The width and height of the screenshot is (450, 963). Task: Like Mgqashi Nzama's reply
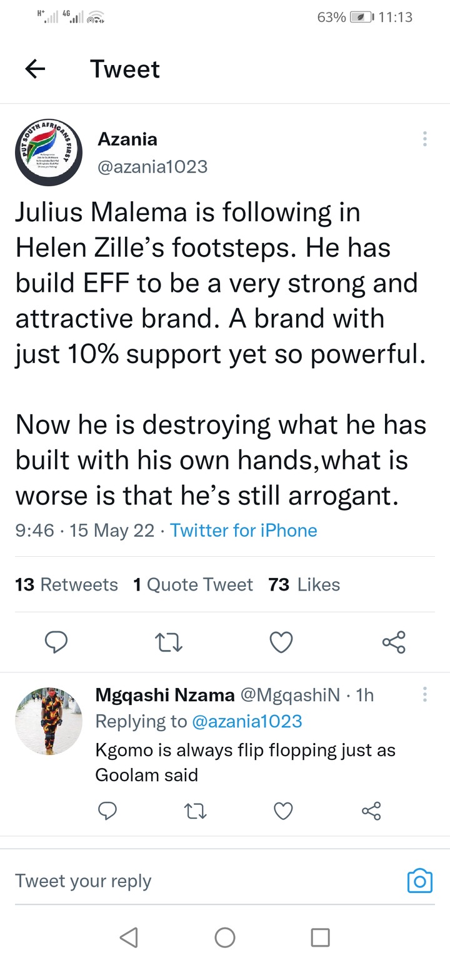tap(283, 811)
